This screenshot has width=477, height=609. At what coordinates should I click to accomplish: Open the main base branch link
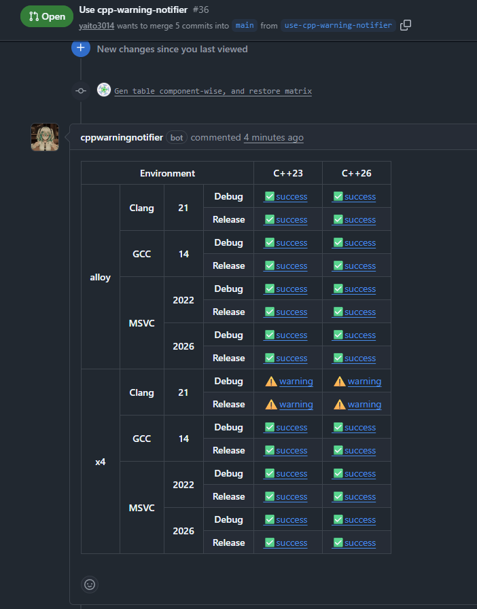pos(244,25)
